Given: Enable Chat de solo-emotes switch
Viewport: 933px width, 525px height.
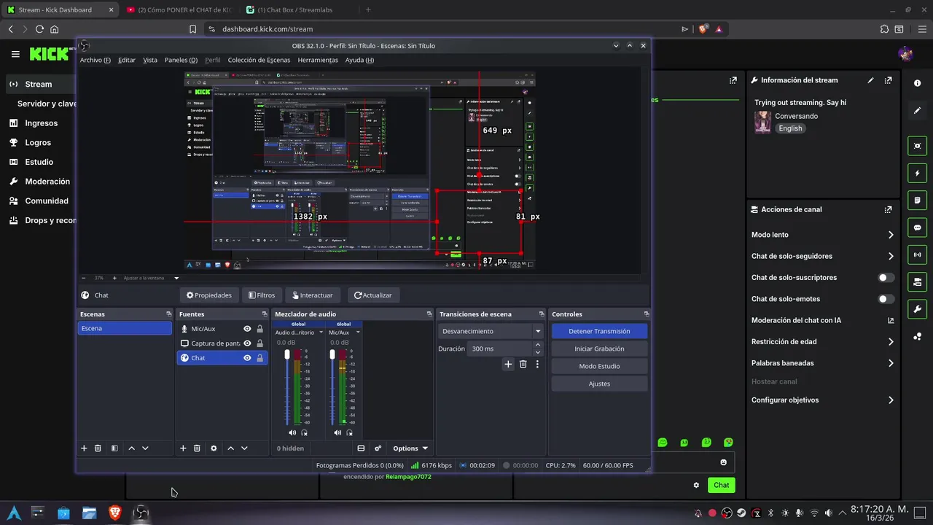Looking at the screenshot, I should [886, 299].
